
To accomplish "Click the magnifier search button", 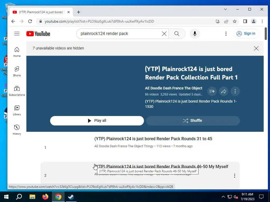I will tap(177, 34).
